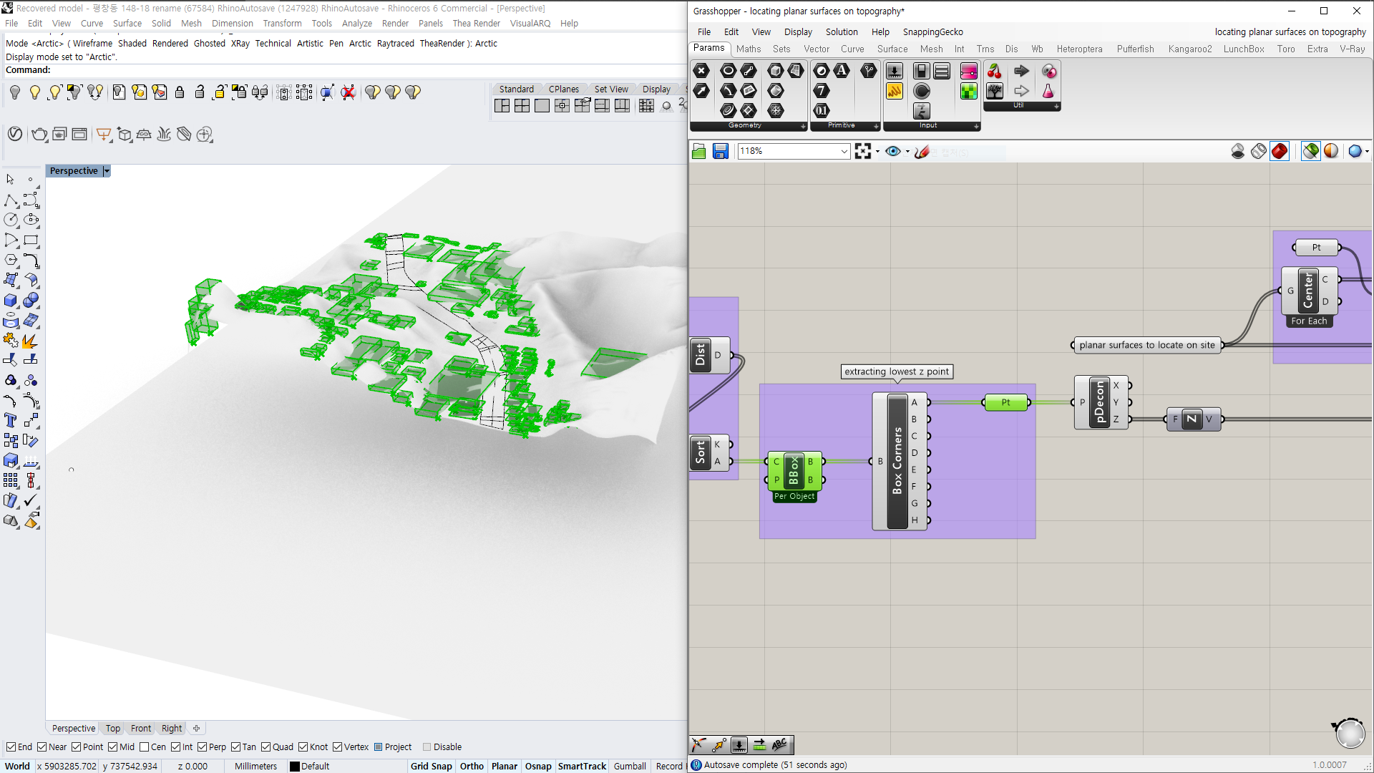Image resolution: width=1374 pixels, height=773 pixels.
Task: Click the pink flask icon in Util panel
Action: 1048,91
